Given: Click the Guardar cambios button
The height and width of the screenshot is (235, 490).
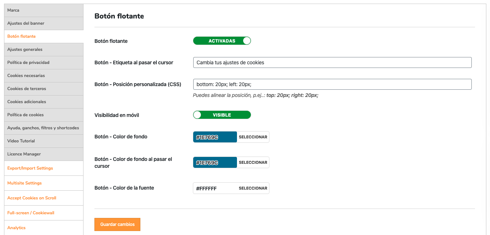Looking at the screenshot, I should click(117, 224).
